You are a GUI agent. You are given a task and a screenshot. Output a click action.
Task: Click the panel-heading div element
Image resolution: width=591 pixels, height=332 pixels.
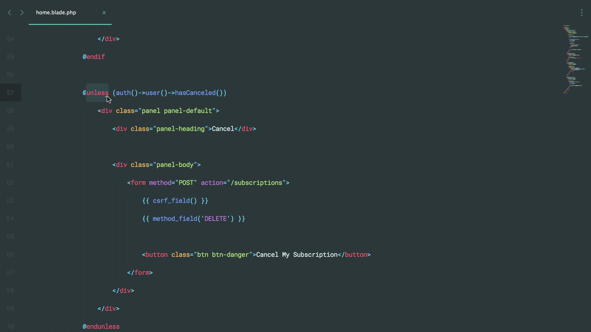pos(184,129)
